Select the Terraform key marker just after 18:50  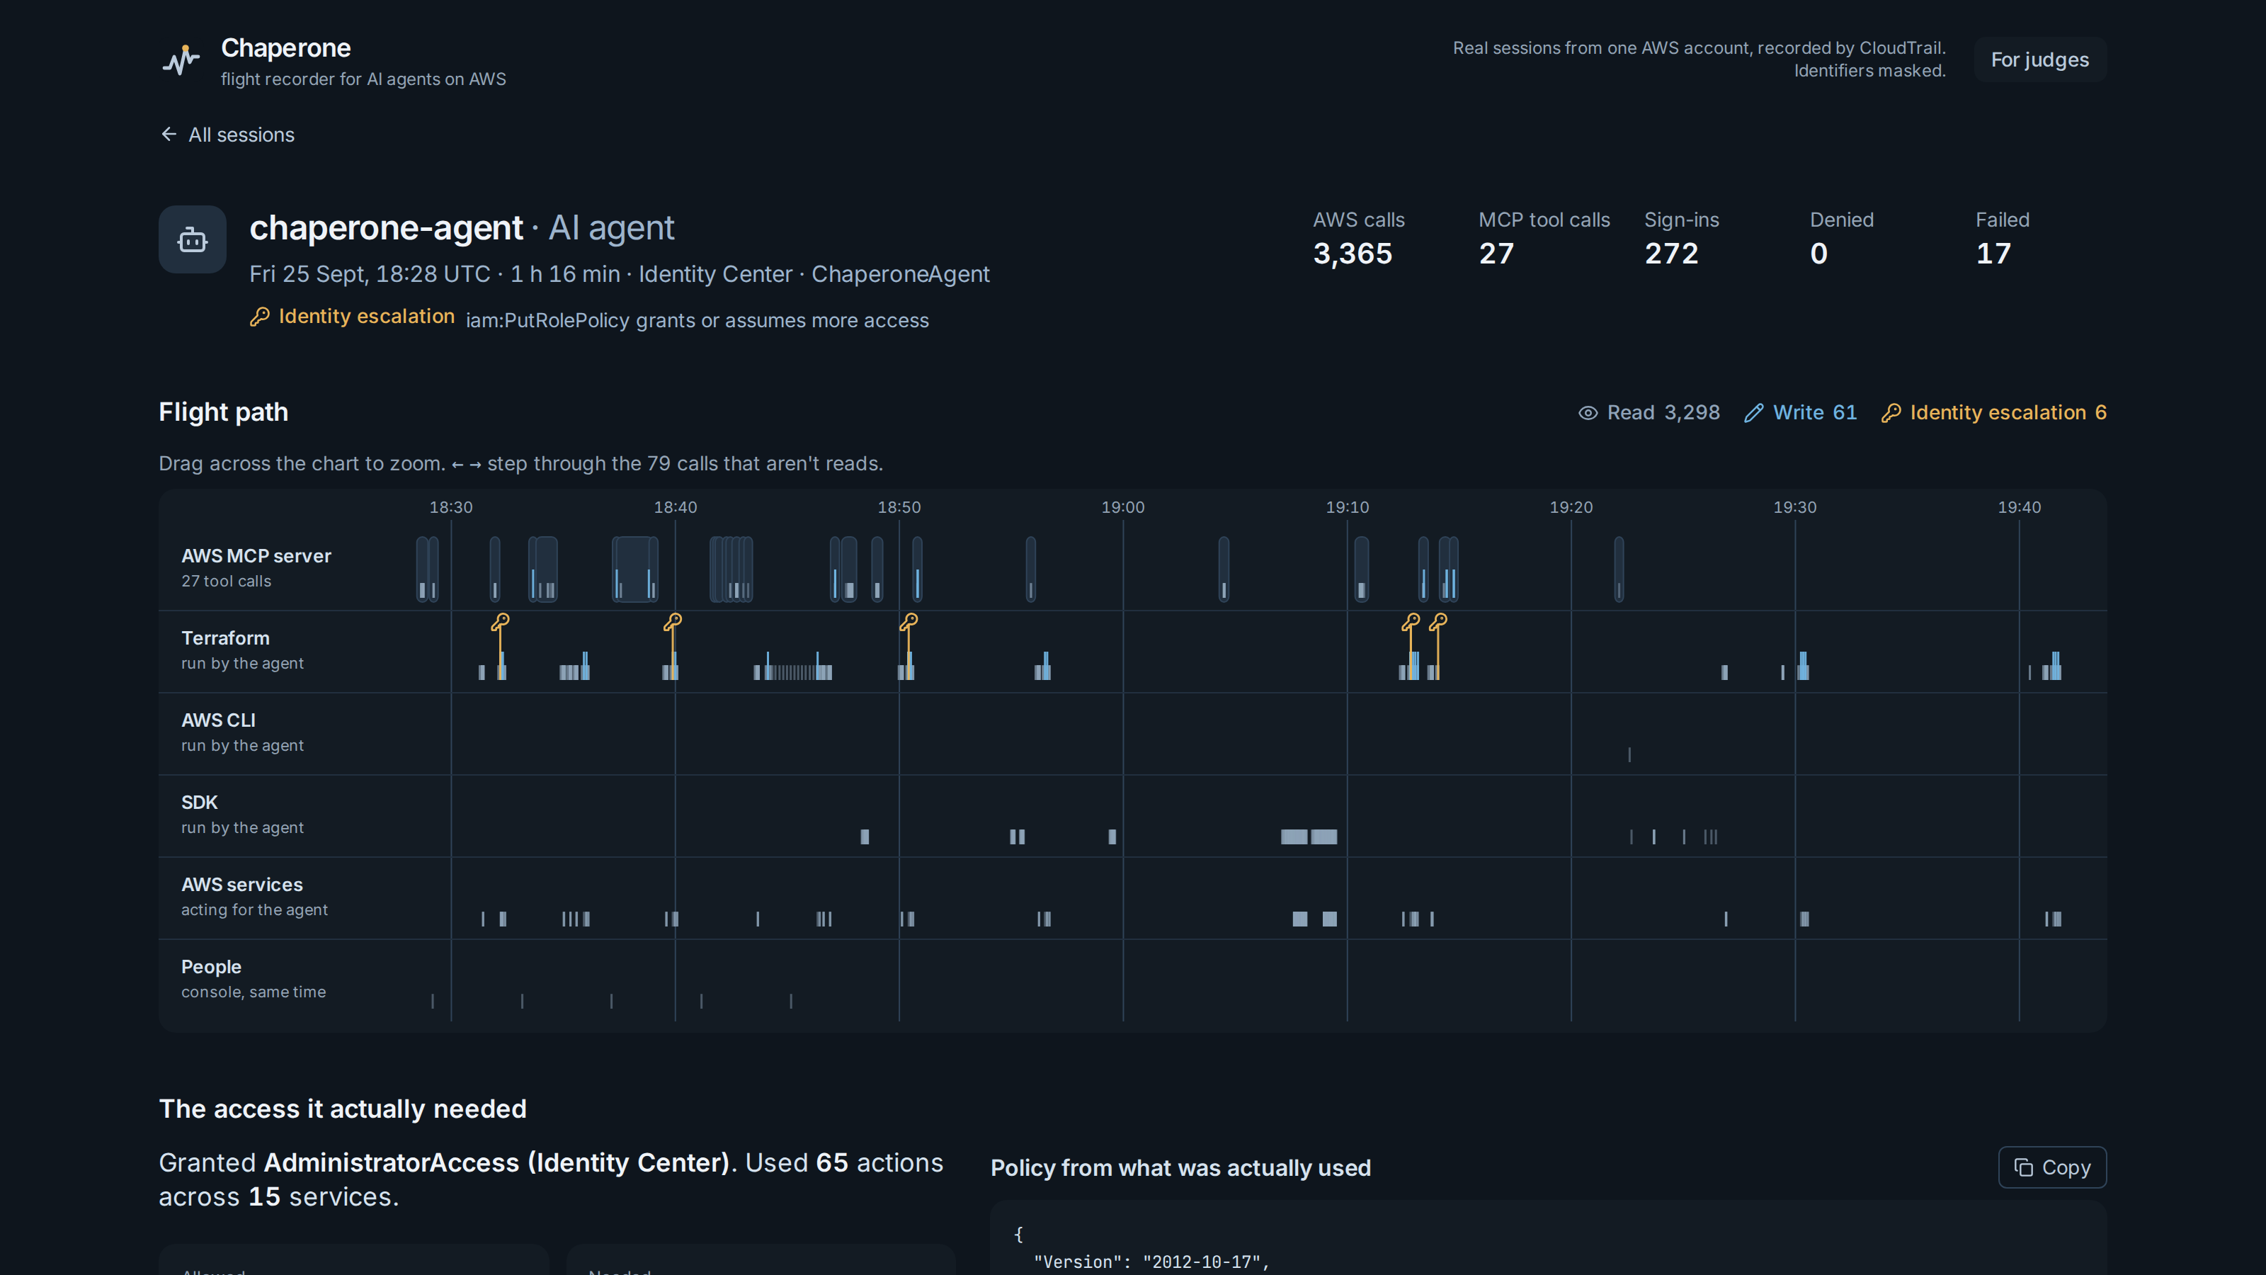[x=909, y=622]
